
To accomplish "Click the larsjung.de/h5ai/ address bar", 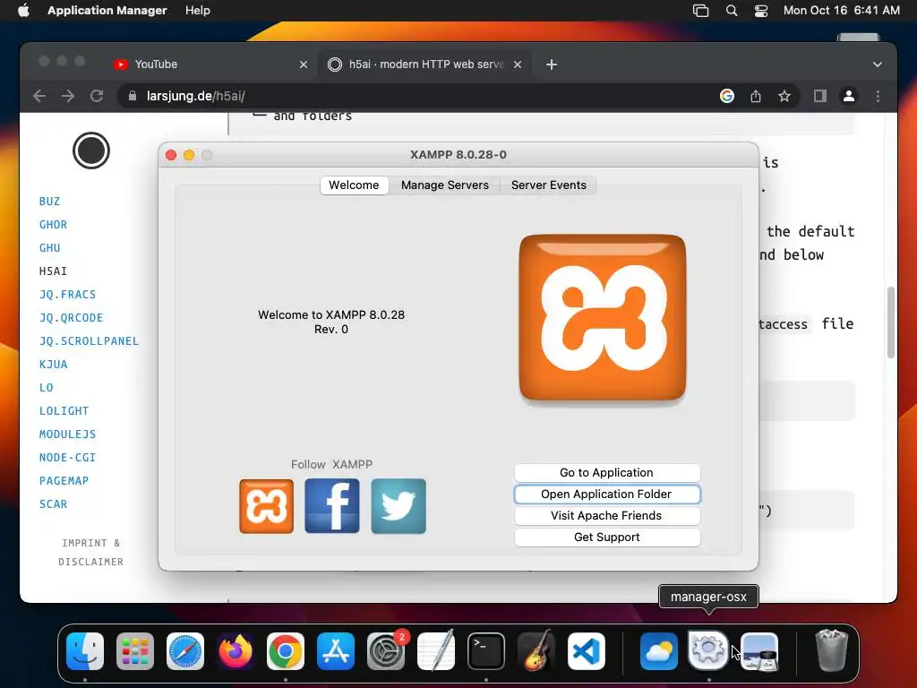I will pos(416,96).
